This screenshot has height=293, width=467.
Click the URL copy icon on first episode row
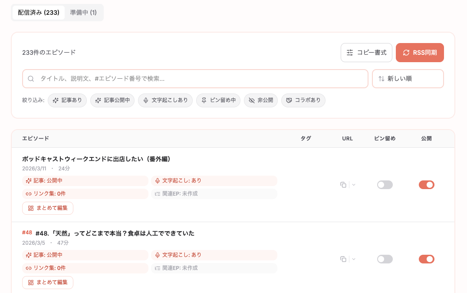pyautogui.click(x=343, y=185)
